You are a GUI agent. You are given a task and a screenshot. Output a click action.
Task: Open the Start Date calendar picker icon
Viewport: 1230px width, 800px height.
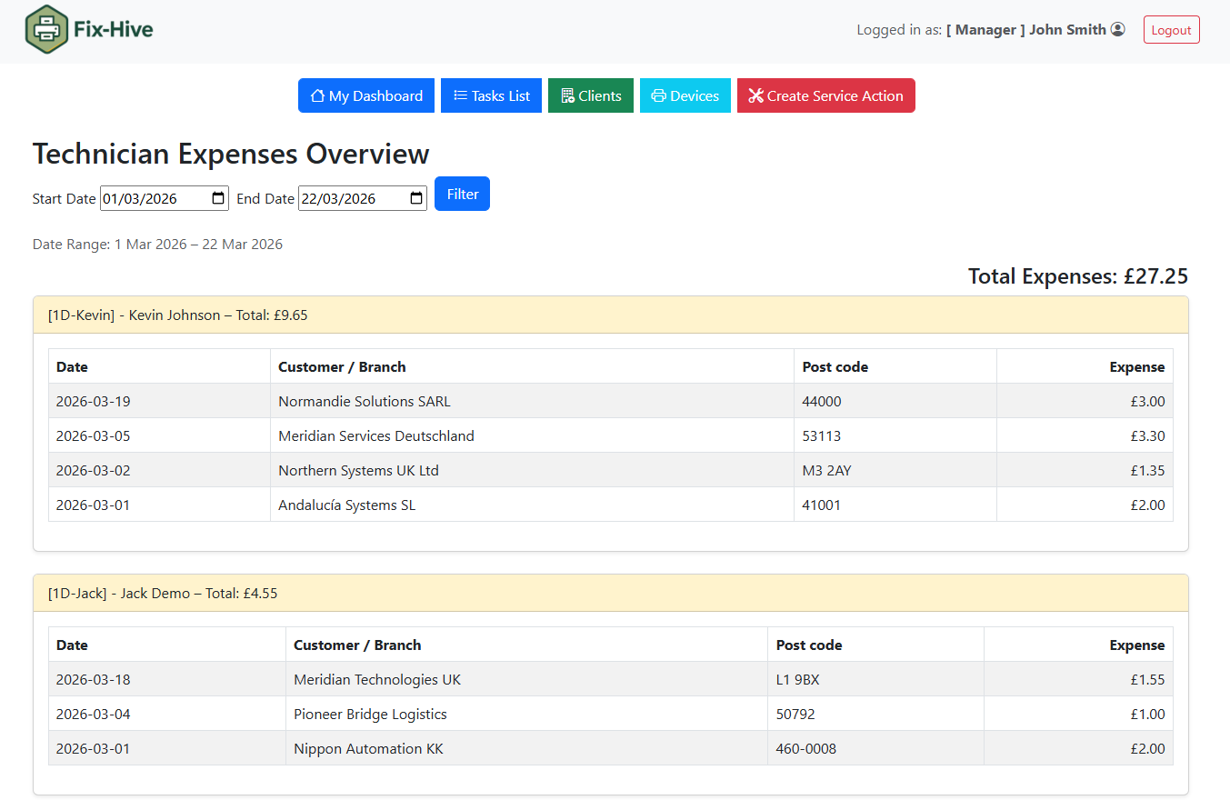click(x=218, y=198)
